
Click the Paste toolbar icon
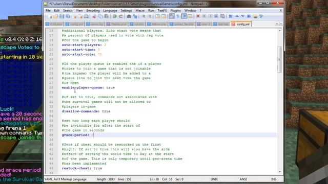pos(106,16)
